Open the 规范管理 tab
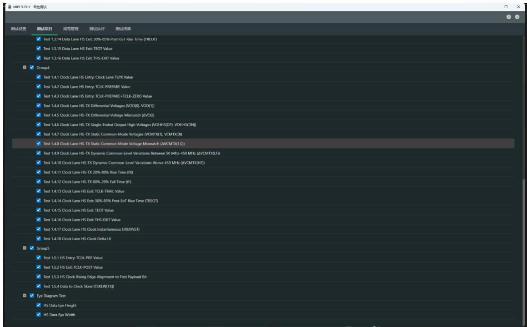 tap(70, 29)
